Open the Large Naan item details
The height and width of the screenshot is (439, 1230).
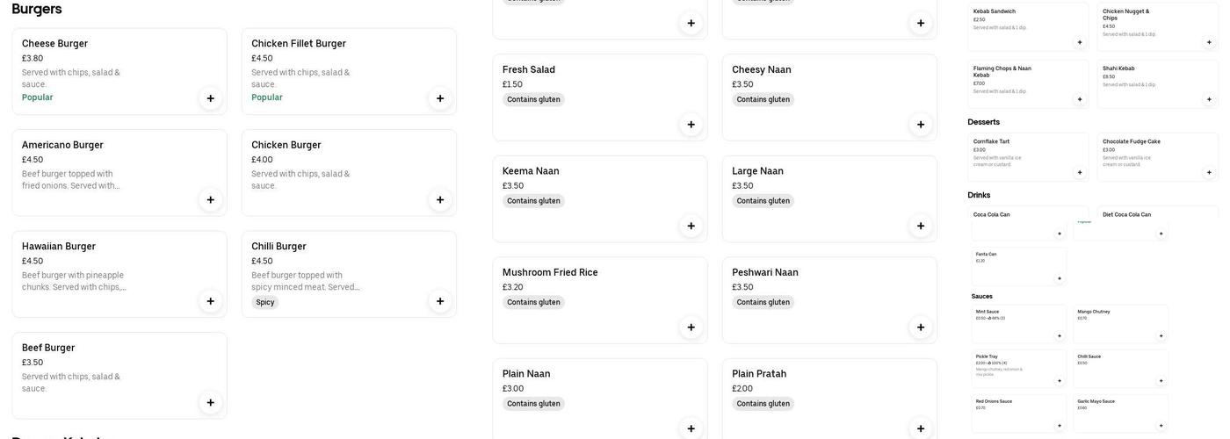point(757,171)
